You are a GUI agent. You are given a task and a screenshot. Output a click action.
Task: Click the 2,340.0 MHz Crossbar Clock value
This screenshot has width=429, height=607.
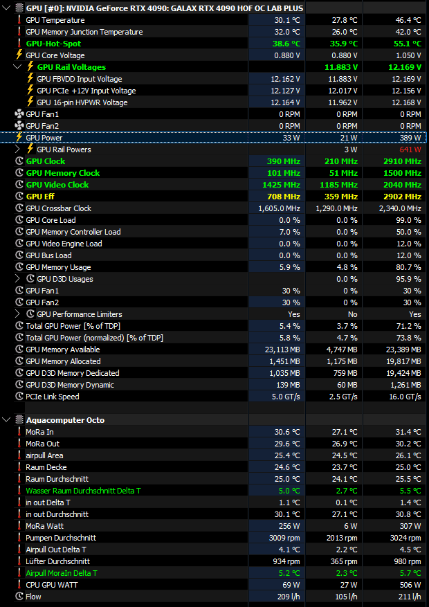click(x=401, y=208)
